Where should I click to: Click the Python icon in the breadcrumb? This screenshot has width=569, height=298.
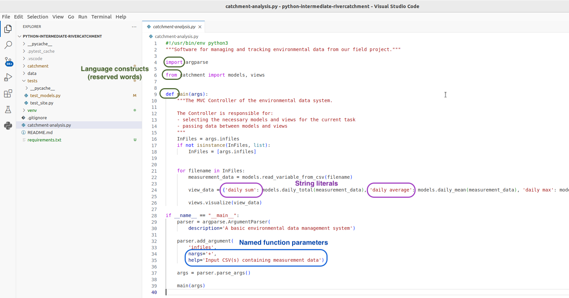(151, 36)
